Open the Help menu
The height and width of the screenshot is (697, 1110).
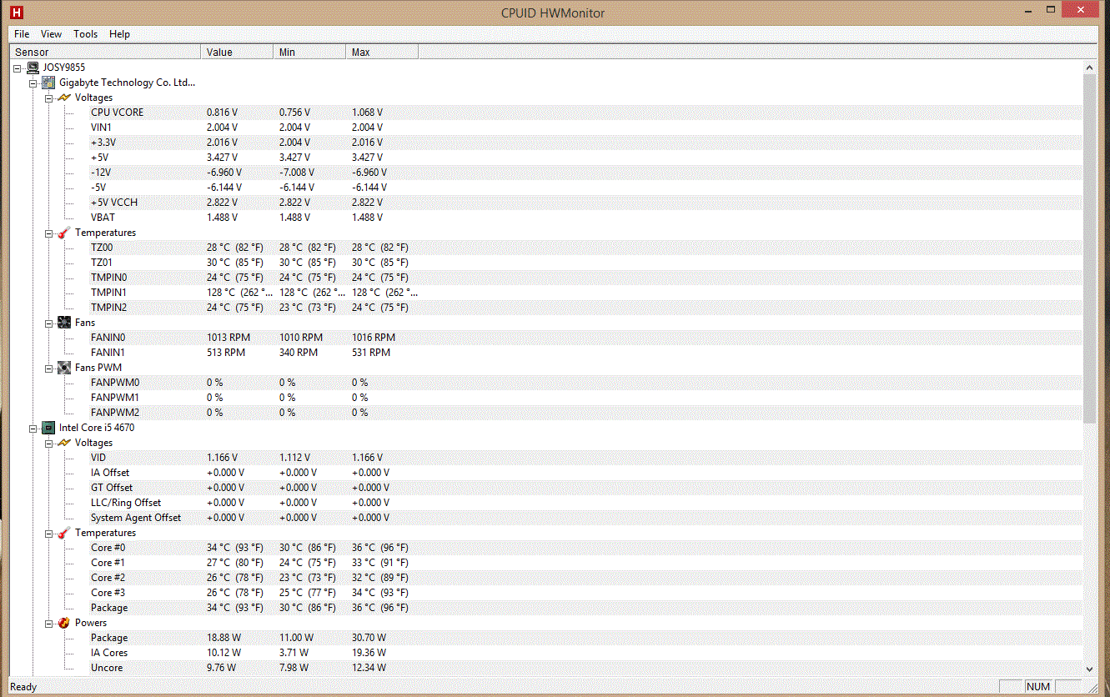point(119,34)
